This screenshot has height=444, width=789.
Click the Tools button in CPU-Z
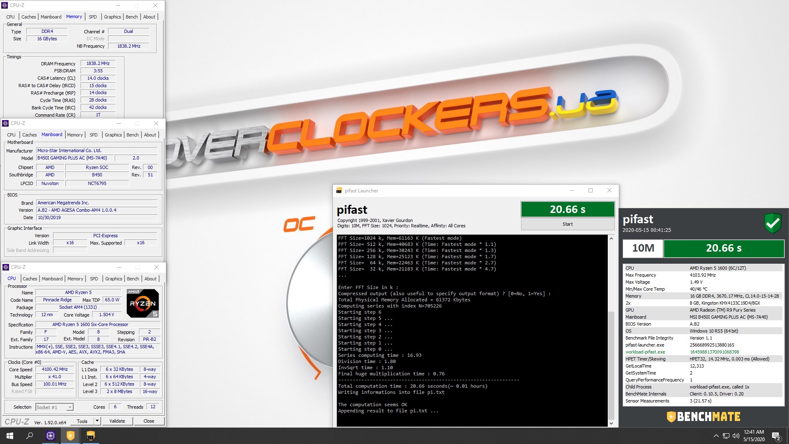point(82,421)
